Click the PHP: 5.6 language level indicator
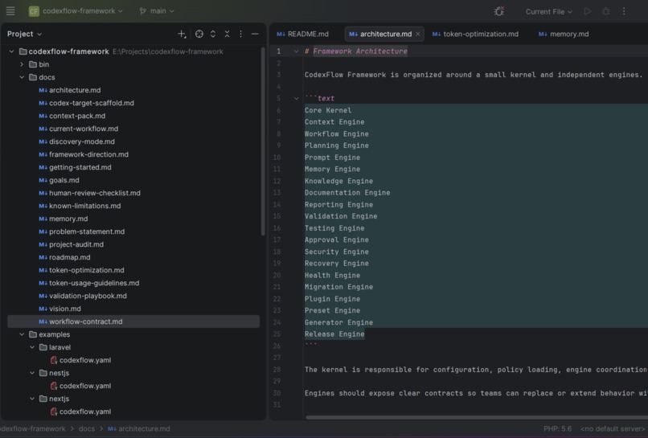Viewport: 648px width, 438px height. 557,428
